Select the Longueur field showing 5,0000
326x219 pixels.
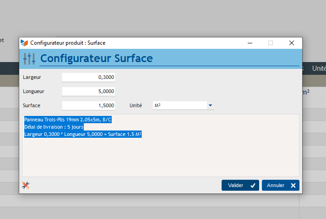coord(89,91)
